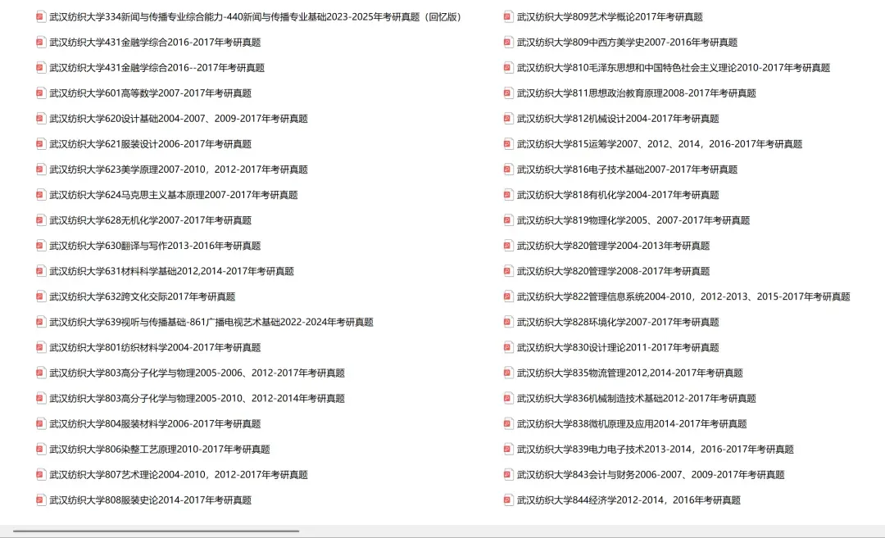Click the PDF icon next to 820管理学2008-2017 entry
Image resolution: width=885 pixels, height=538 pixels.
click(x=506, y=271)
